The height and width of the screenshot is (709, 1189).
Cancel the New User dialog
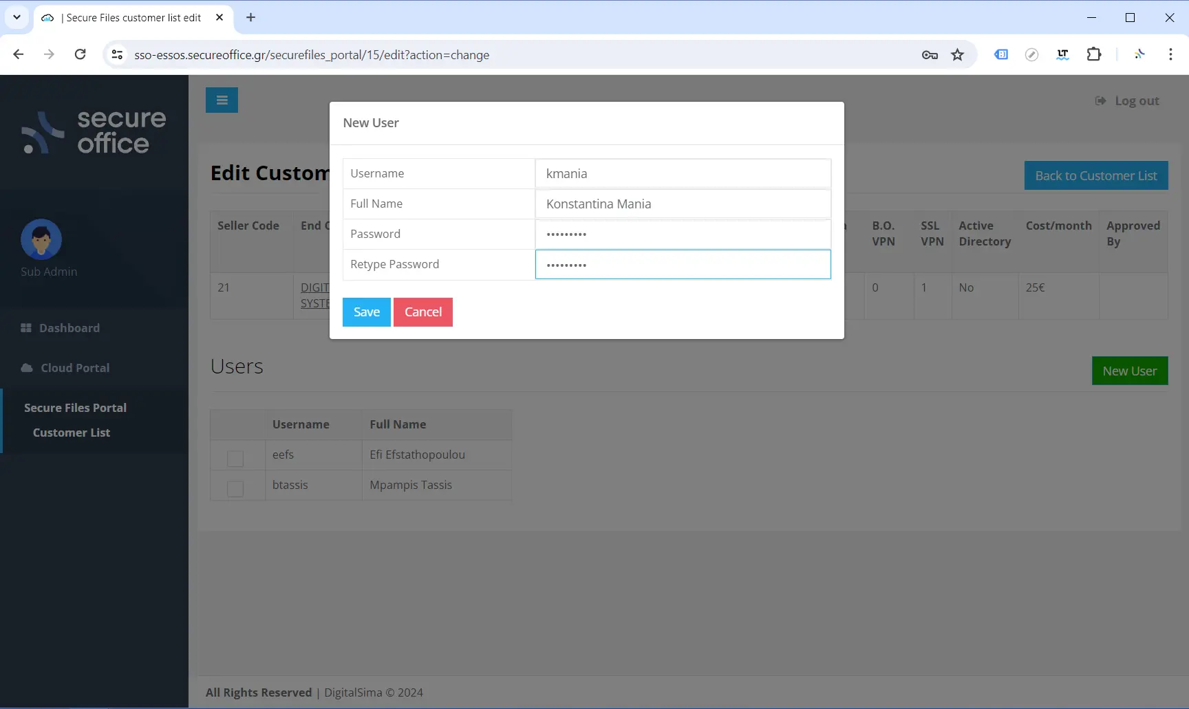coord(423,312)
